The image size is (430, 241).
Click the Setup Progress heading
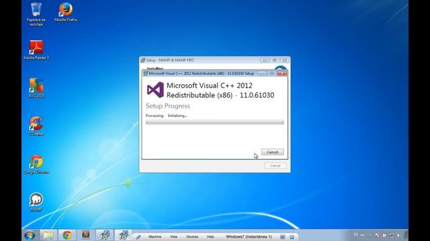pyautogui.click(x=168, y=106)
